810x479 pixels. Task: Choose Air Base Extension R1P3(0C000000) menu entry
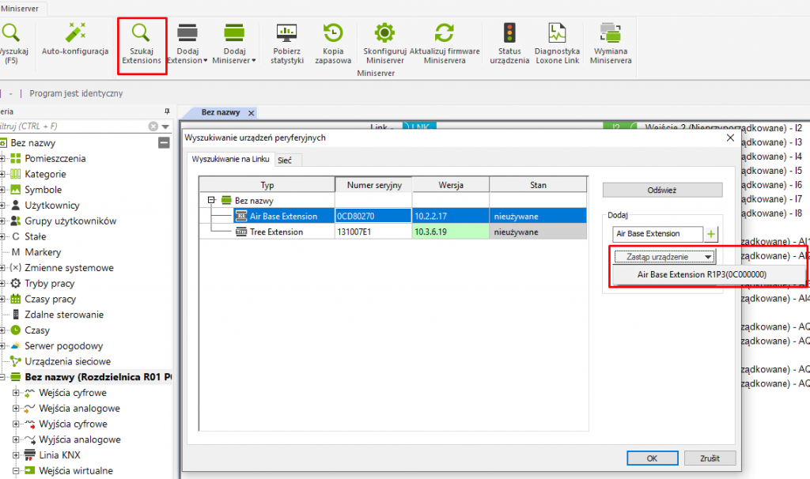pyautogui.click(x=701, y=275)
